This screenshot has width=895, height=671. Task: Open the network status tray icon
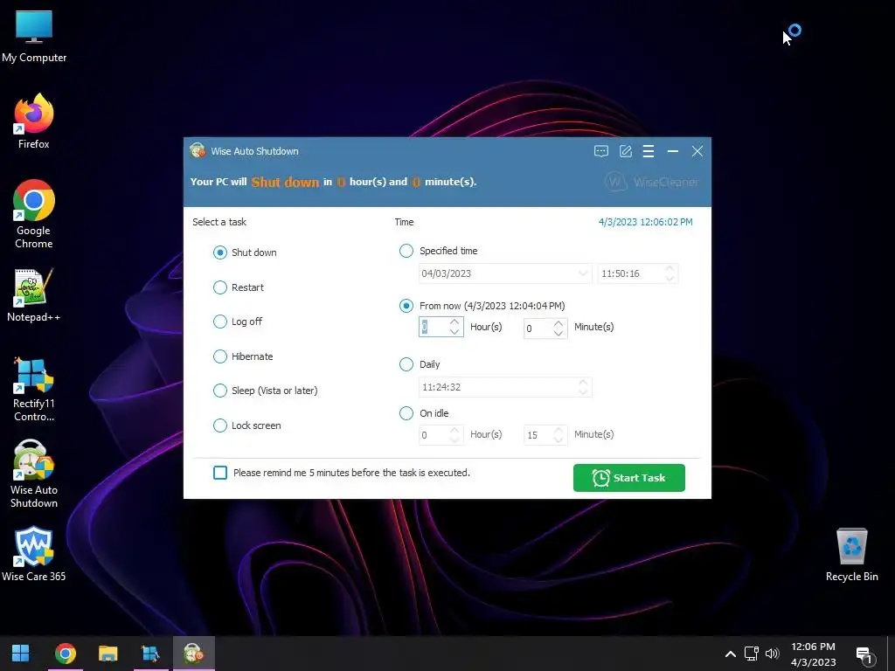751,654
